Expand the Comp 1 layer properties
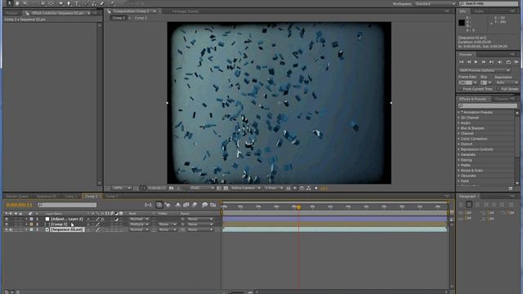This screenshot has height=294, width=523. pos(26,225)
